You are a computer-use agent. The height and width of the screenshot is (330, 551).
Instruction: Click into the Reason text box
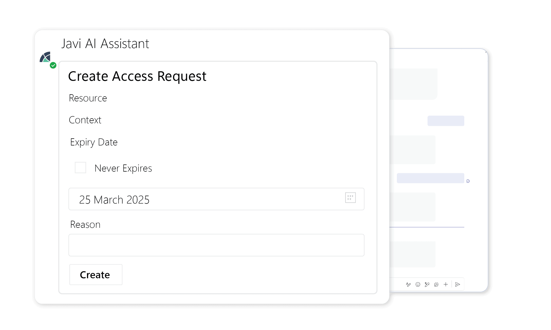[x=216, y=245]
